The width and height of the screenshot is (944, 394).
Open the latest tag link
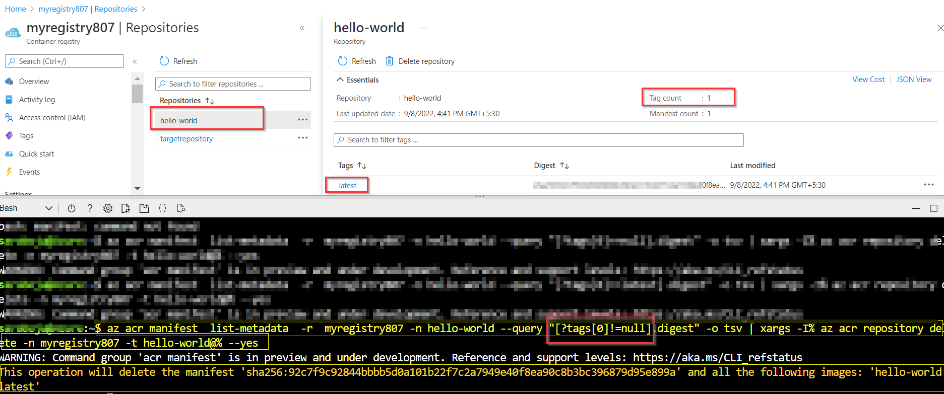(x=347, y=186)
